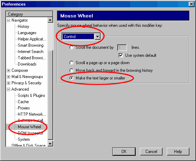Expand Mail & Newsgroups category
The height and width of the screenshot is (161, 196).
tap(8, 77)
